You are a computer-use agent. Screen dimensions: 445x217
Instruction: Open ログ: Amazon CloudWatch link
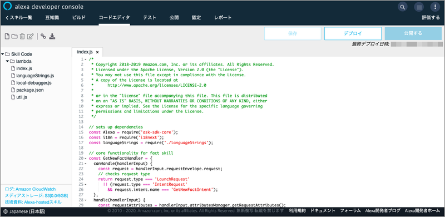click(31, 189)
